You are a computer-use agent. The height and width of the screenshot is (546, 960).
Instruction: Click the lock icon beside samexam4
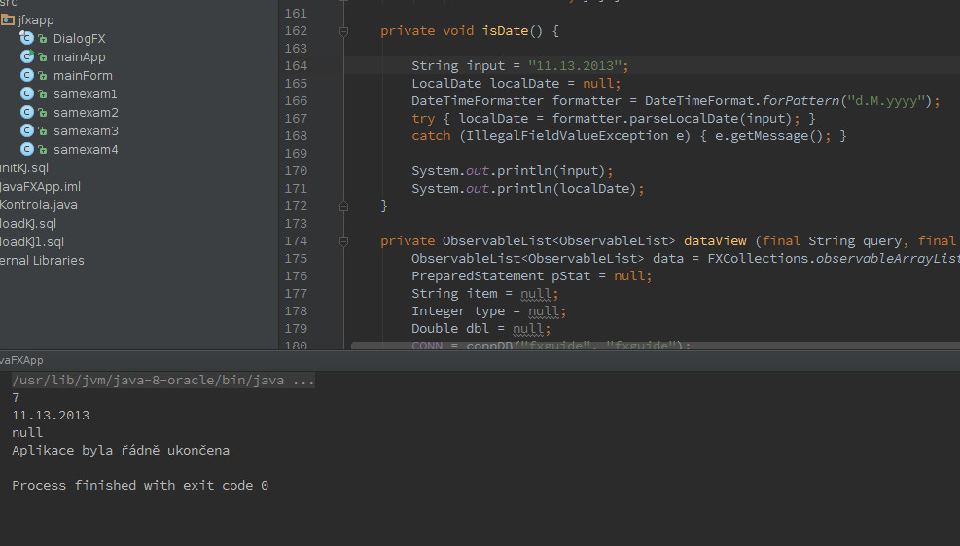point(42,150)
